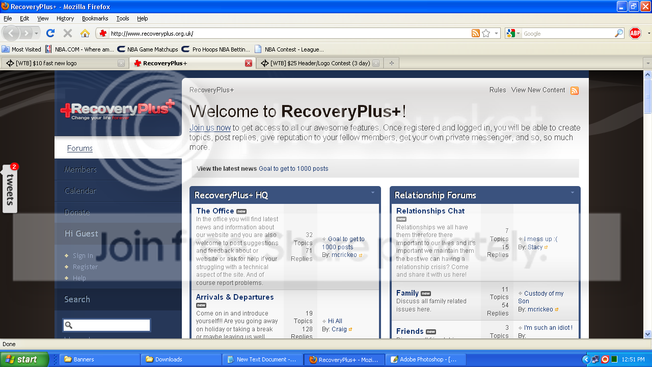Click the orange RSS icon beside View New Content

coord(575,91)
